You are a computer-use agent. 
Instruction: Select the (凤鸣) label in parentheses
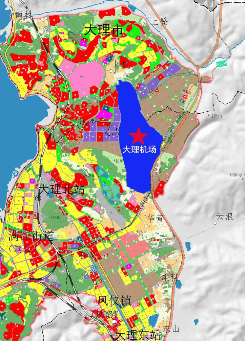[x=104, y=314]
